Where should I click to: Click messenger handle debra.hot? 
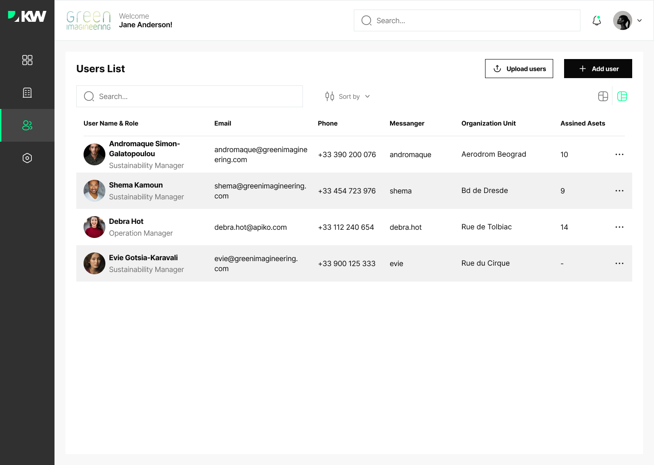pos(406,227)
